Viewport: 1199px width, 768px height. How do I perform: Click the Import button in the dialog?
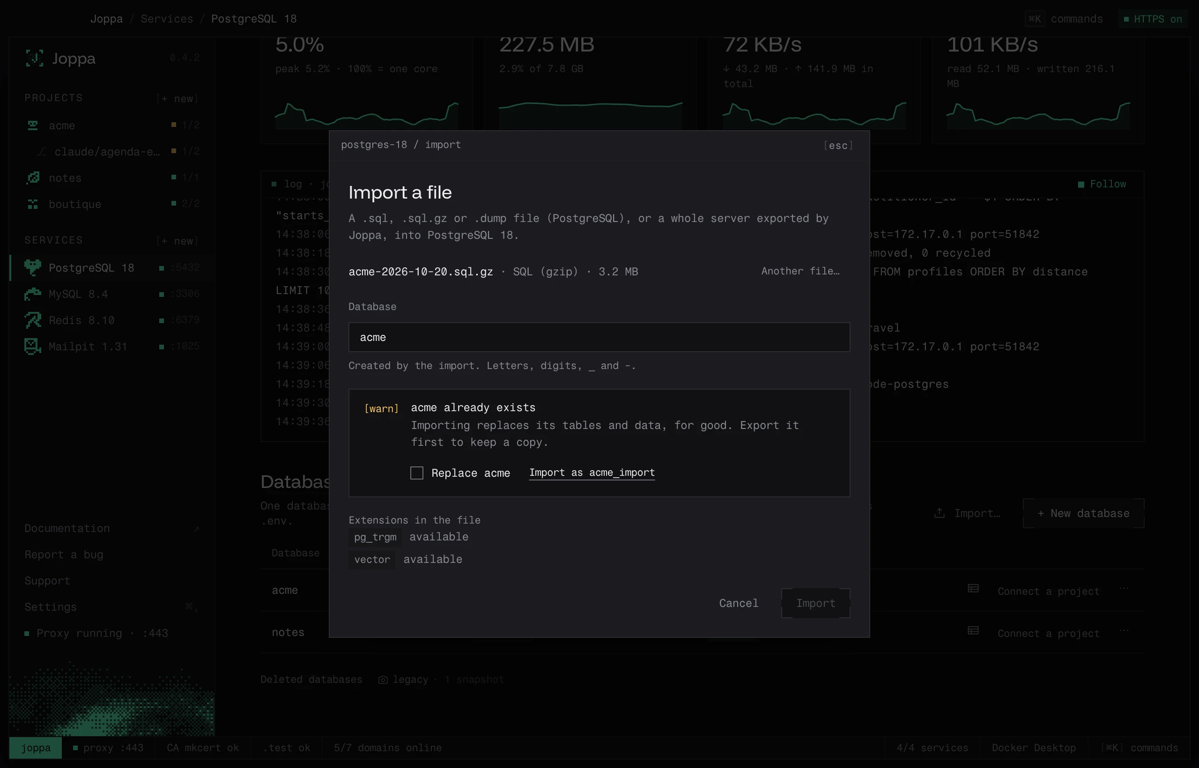[x=815, y=603]
